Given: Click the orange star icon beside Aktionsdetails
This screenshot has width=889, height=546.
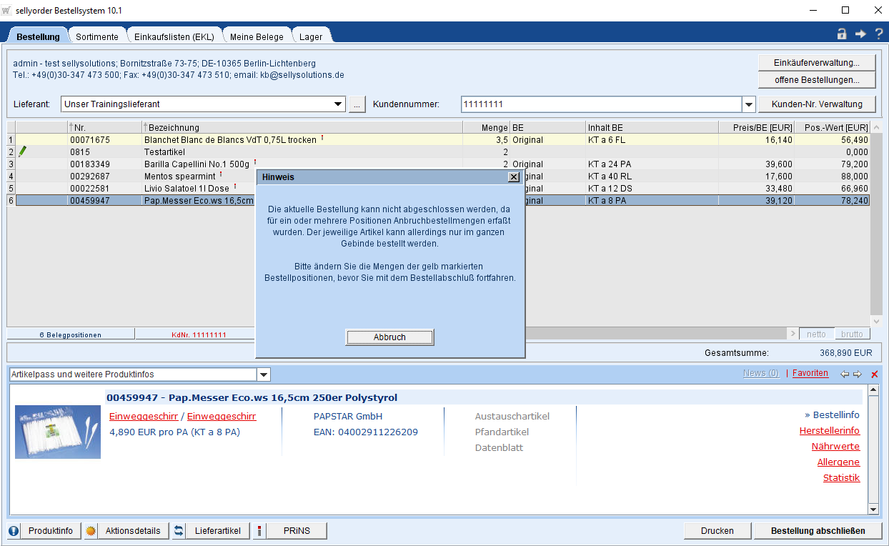Looking at the screenshot, I should [x=91, y=531].
